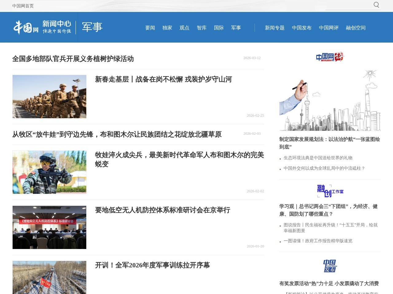393x294 pixels.
Task: Open the 中国网评 sidebar logo
Action: [329, 57]
